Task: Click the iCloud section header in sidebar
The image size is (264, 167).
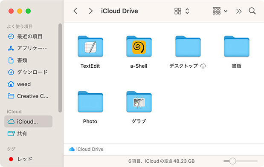Action: (x=14, y=112)
